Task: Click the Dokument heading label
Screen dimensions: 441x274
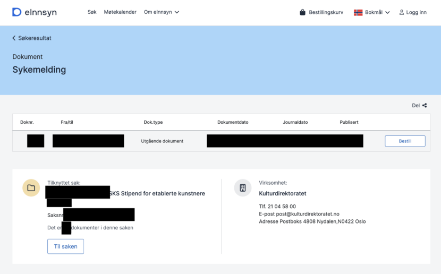Action: [x=28, y=57]
